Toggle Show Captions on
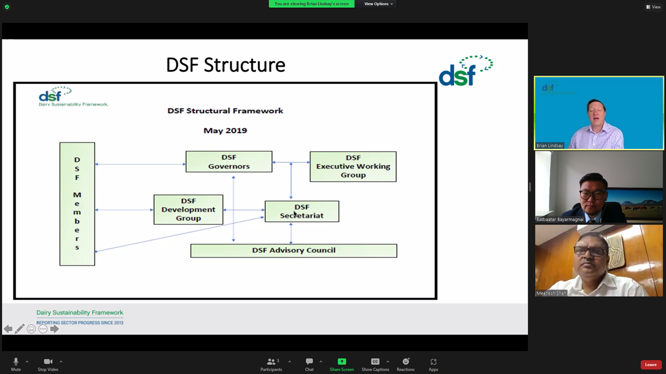The height and width of the screenshot is (374, 666). 375,364
